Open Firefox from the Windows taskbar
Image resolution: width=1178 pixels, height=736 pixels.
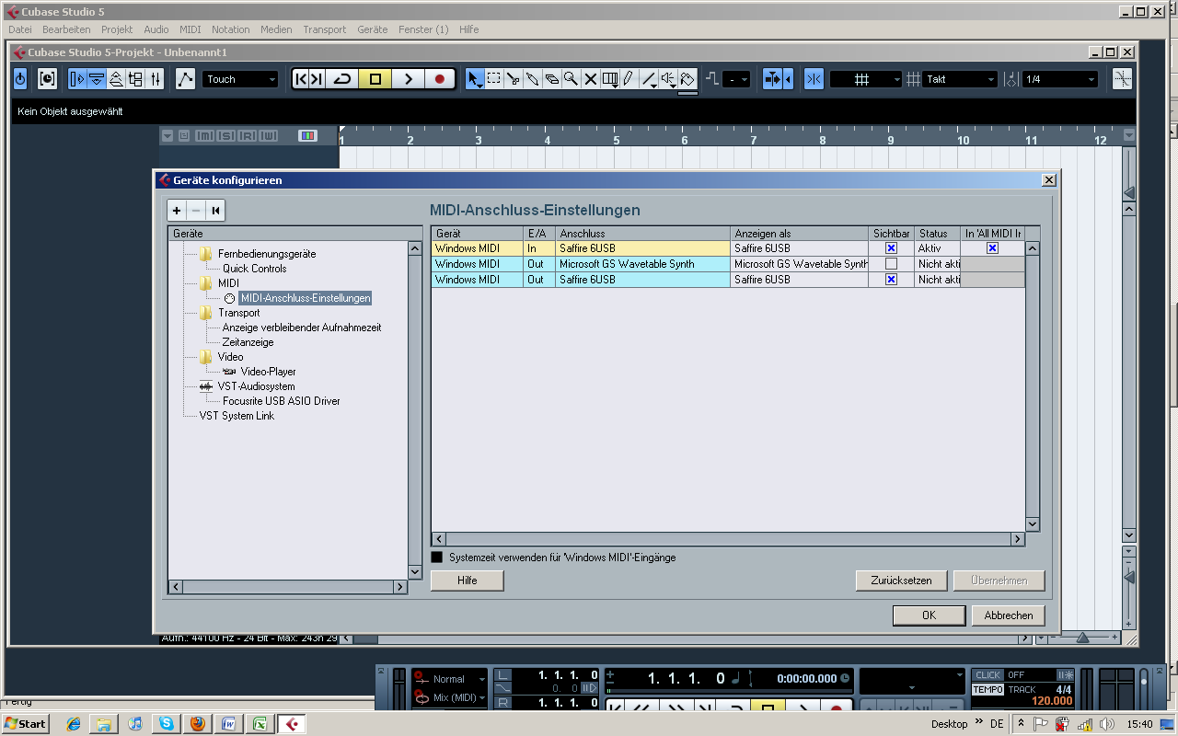(x=197, y=724)
